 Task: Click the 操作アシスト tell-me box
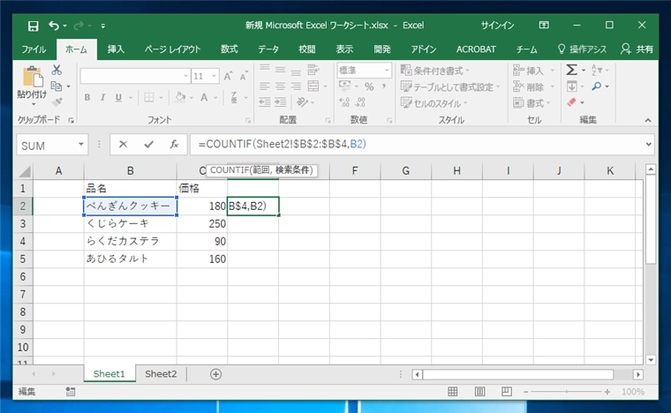click(582, 49)
